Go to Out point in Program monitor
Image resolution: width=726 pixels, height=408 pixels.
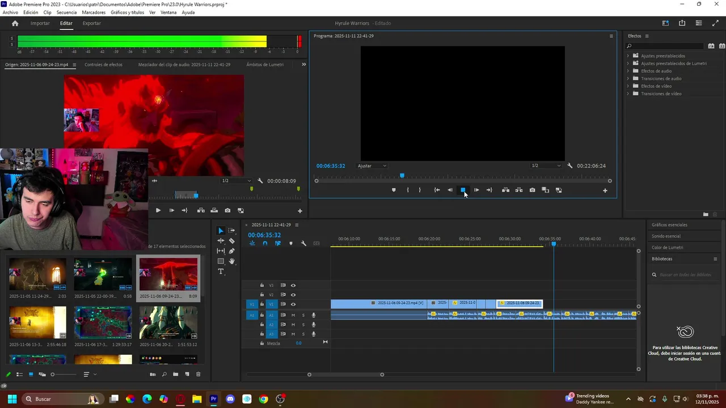click(x=489, y=190)
